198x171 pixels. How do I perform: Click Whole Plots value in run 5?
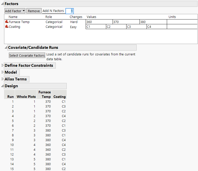34,121
